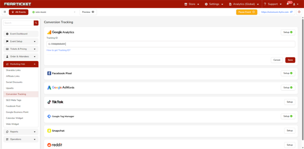This screenshot has width=304, height=149.
Task: Click Facebook Pixel logo icon
Action: 49,73
